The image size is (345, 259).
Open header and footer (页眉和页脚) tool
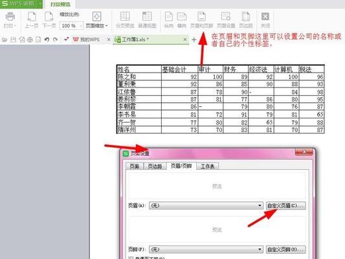tap(201, 17)
